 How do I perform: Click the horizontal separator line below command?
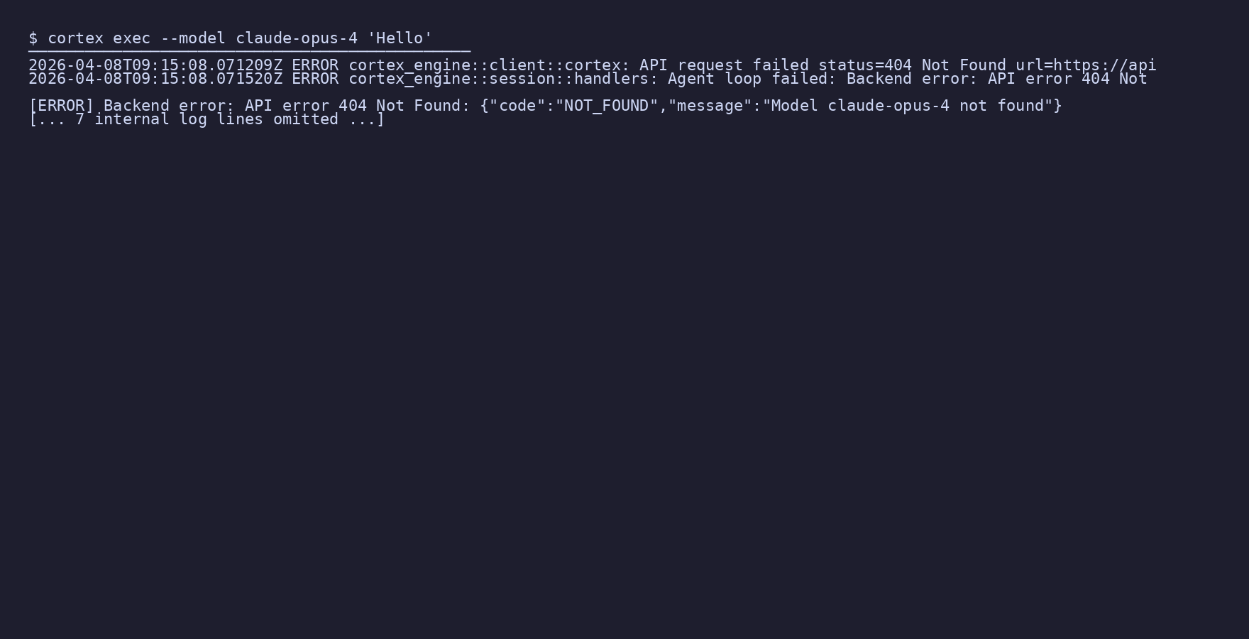249,51
